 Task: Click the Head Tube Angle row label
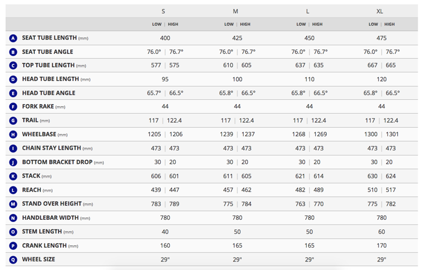[48, 93]
